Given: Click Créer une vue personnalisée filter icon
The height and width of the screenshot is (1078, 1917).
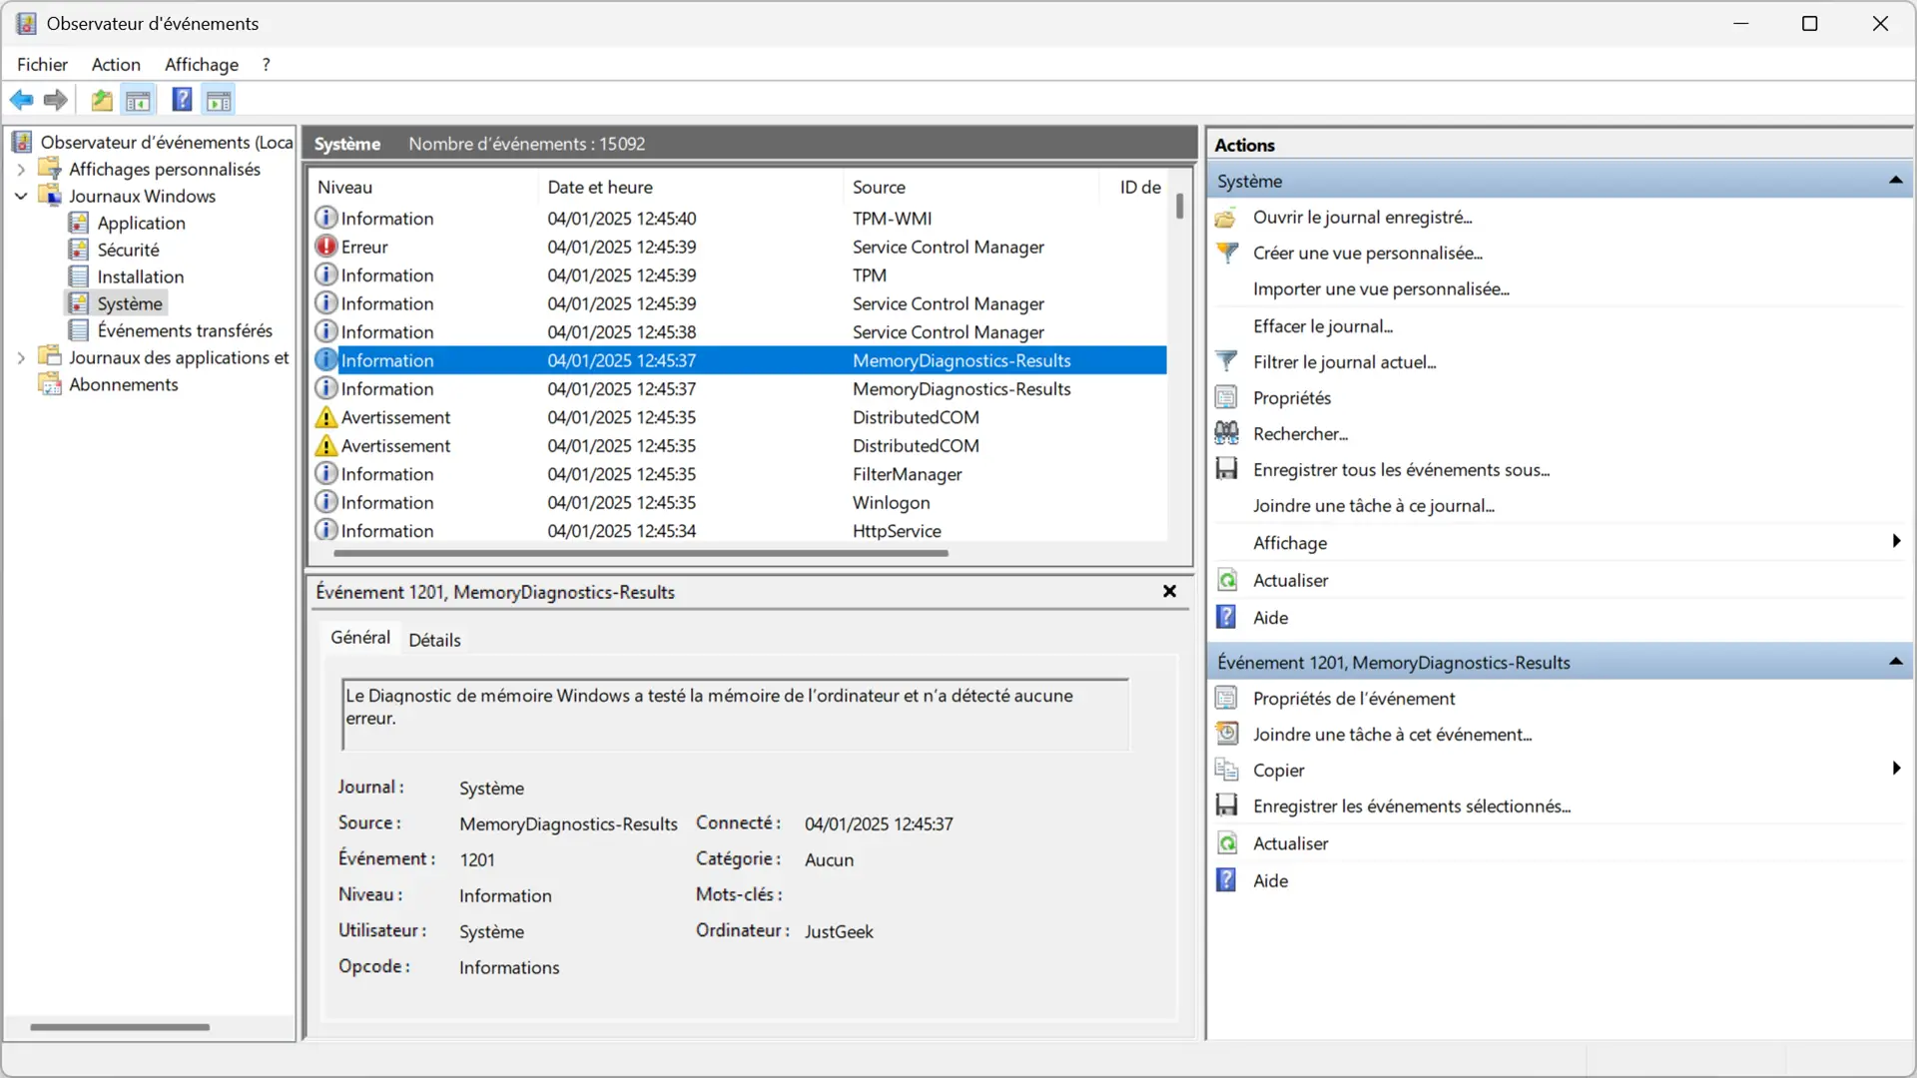Looking at the screenshot, I should [1227, 253].
